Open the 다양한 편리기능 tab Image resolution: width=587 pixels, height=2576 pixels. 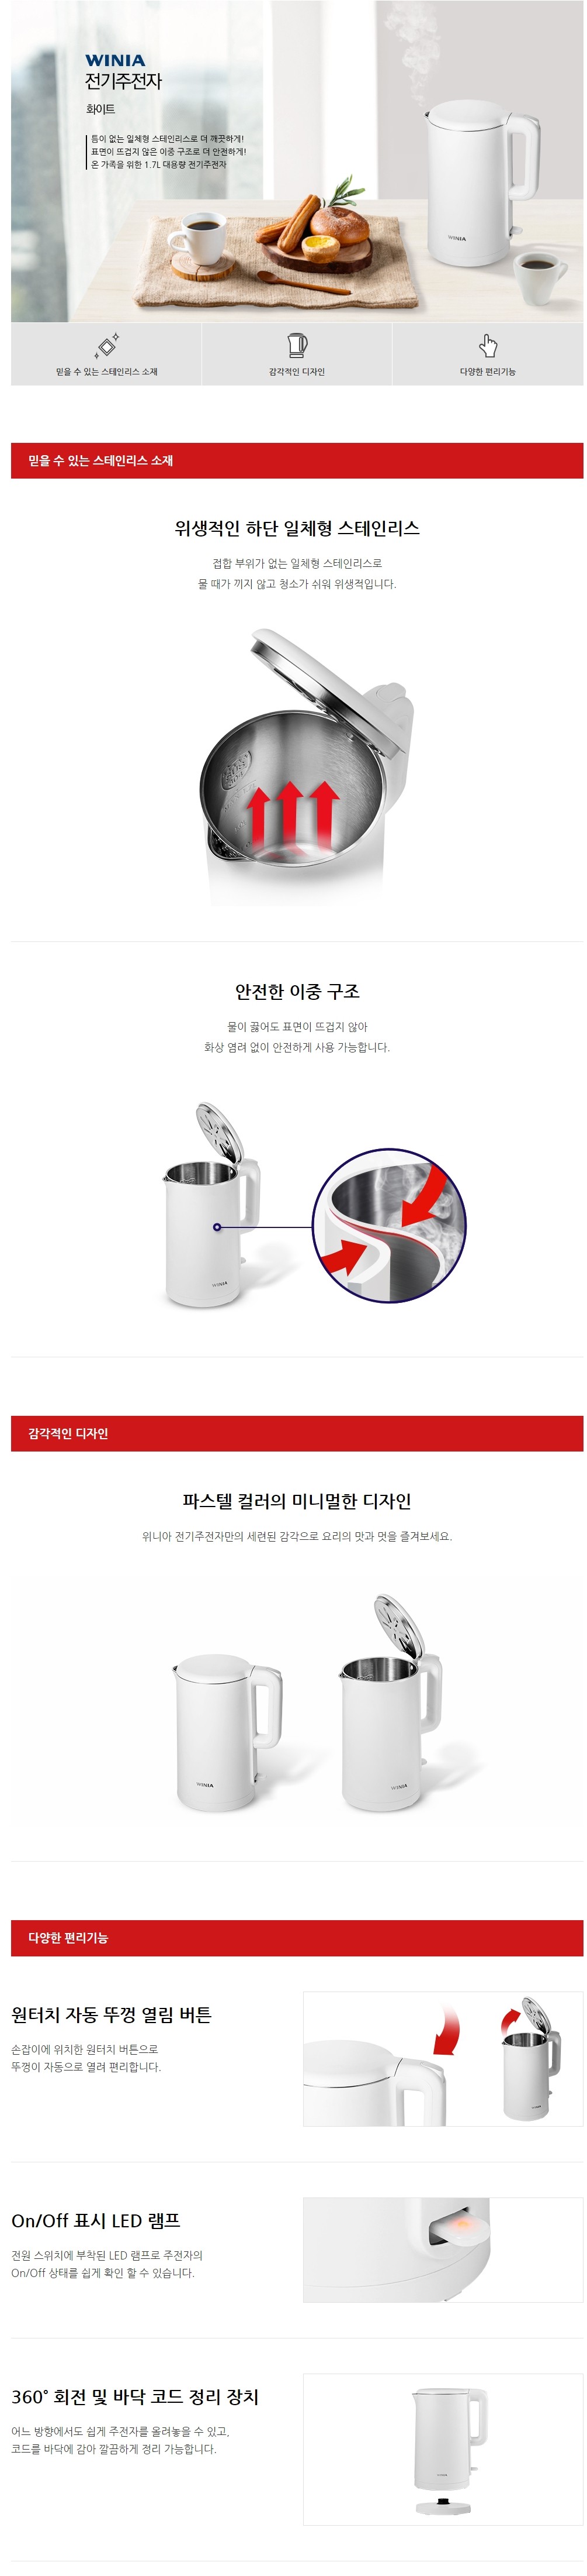point(487,354)
